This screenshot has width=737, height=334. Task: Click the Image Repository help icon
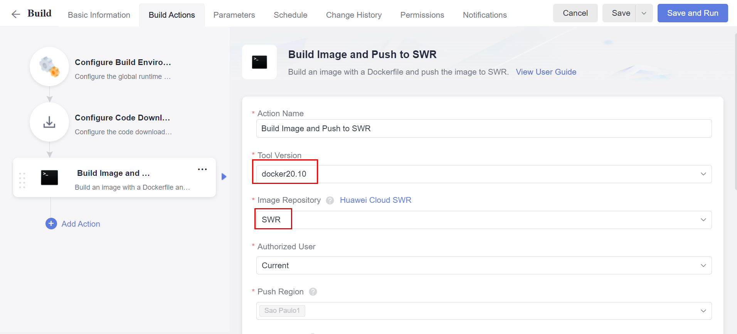(x=330, y=200)
